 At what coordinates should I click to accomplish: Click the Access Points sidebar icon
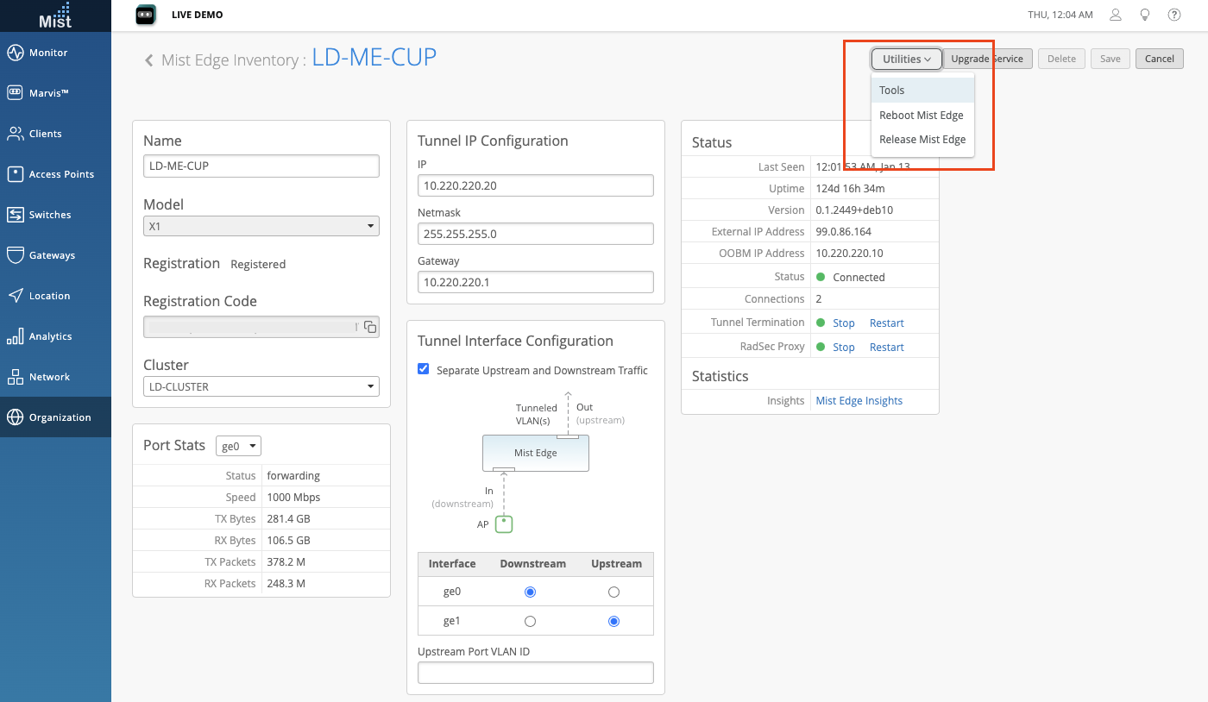15,174
